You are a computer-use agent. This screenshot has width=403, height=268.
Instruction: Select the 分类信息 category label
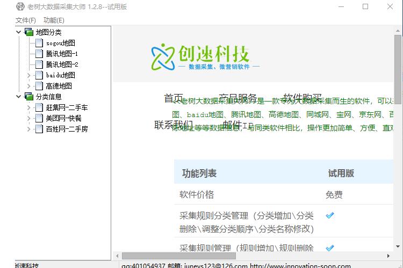pyautogui.click(x=48, y=97)
